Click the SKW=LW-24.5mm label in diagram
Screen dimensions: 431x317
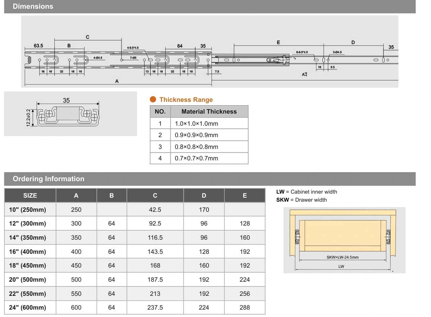tap(342, 257)
